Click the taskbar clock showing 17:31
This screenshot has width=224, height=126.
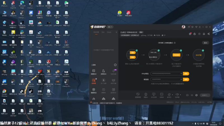tap(213, 123)
